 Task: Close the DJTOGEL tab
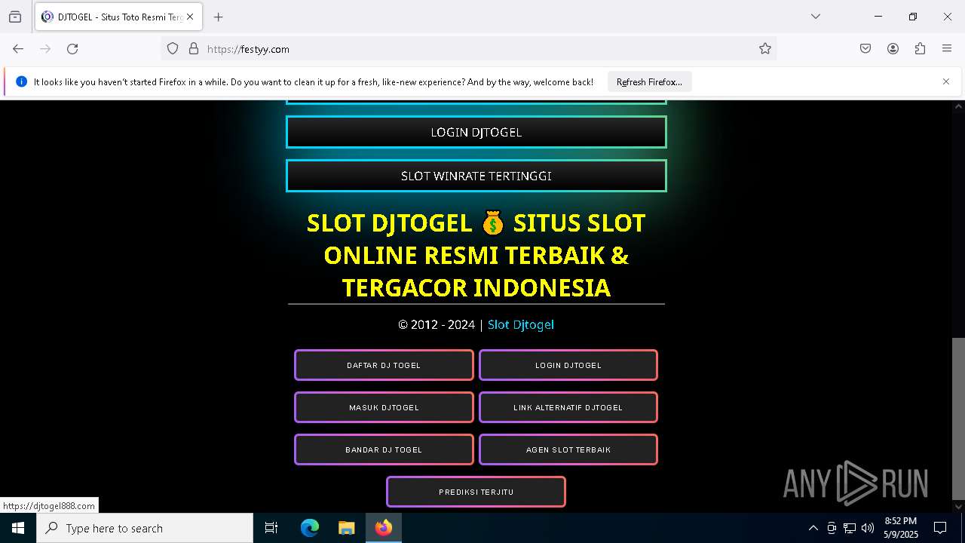click(x=191, y=17)
